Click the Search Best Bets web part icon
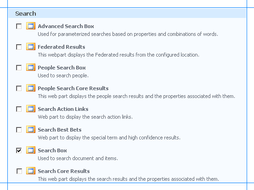This screenshot has width=254, height=190. pos(31,129)
